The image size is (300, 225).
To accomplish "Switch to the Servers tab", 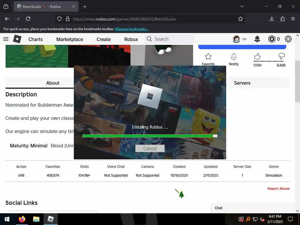I will pyautogui.click(x=242, y=83).
